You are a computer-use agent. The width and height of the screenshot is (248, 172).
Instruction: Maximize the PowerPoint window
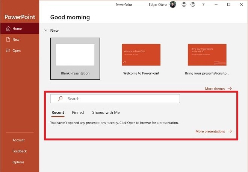pos(229,5)
